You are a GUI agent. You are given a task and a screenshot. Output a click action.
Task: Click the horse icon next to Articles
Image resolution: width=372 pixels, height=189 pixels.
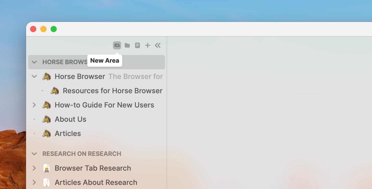[47, 133]
